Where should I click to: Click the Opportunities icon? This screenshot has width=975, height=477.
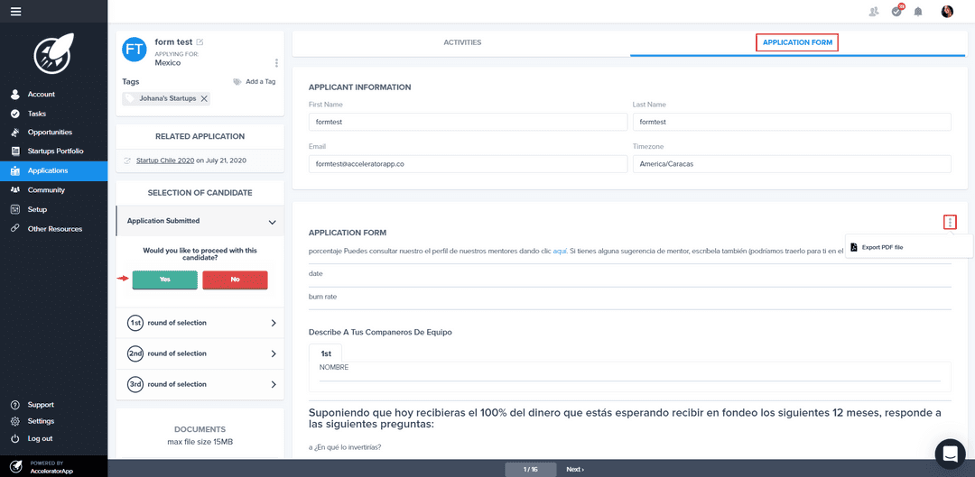pyautogui.click(x=15, y=133)
